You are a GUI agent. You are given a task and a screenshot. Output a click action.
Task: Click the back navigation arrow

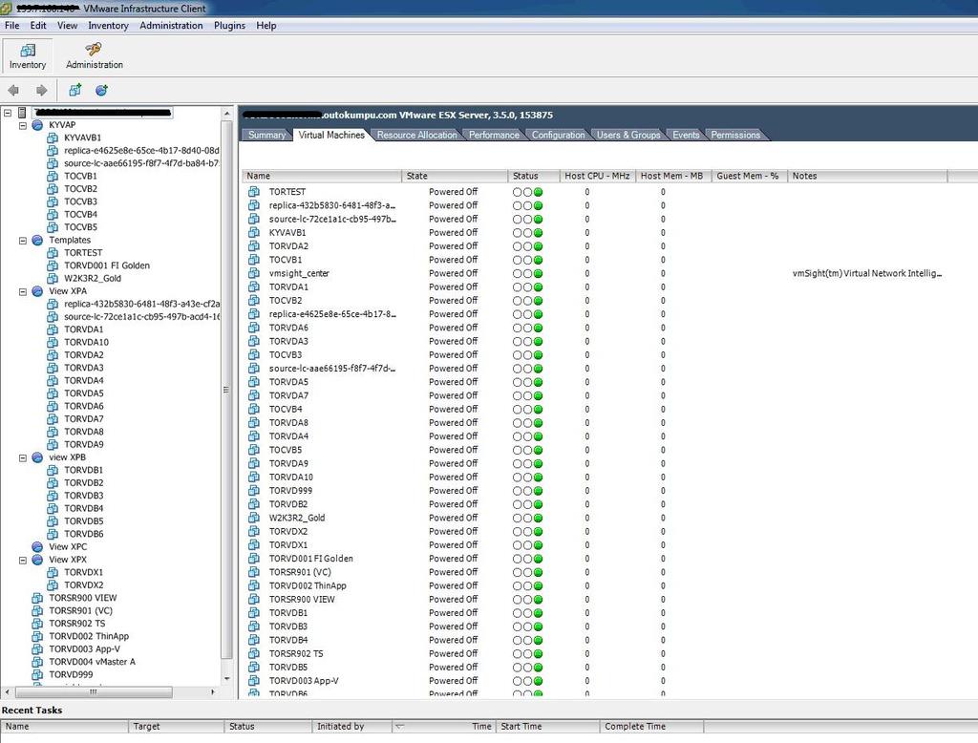pos(13,91)
